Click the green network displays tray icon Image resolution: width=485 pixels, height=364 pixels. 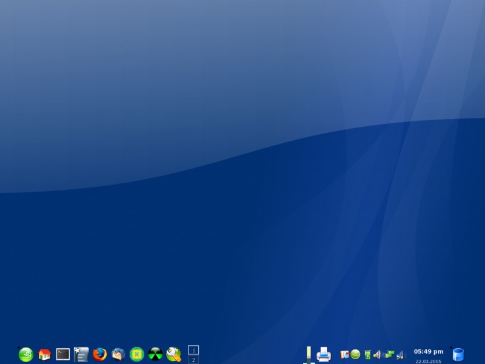[389, 354]
